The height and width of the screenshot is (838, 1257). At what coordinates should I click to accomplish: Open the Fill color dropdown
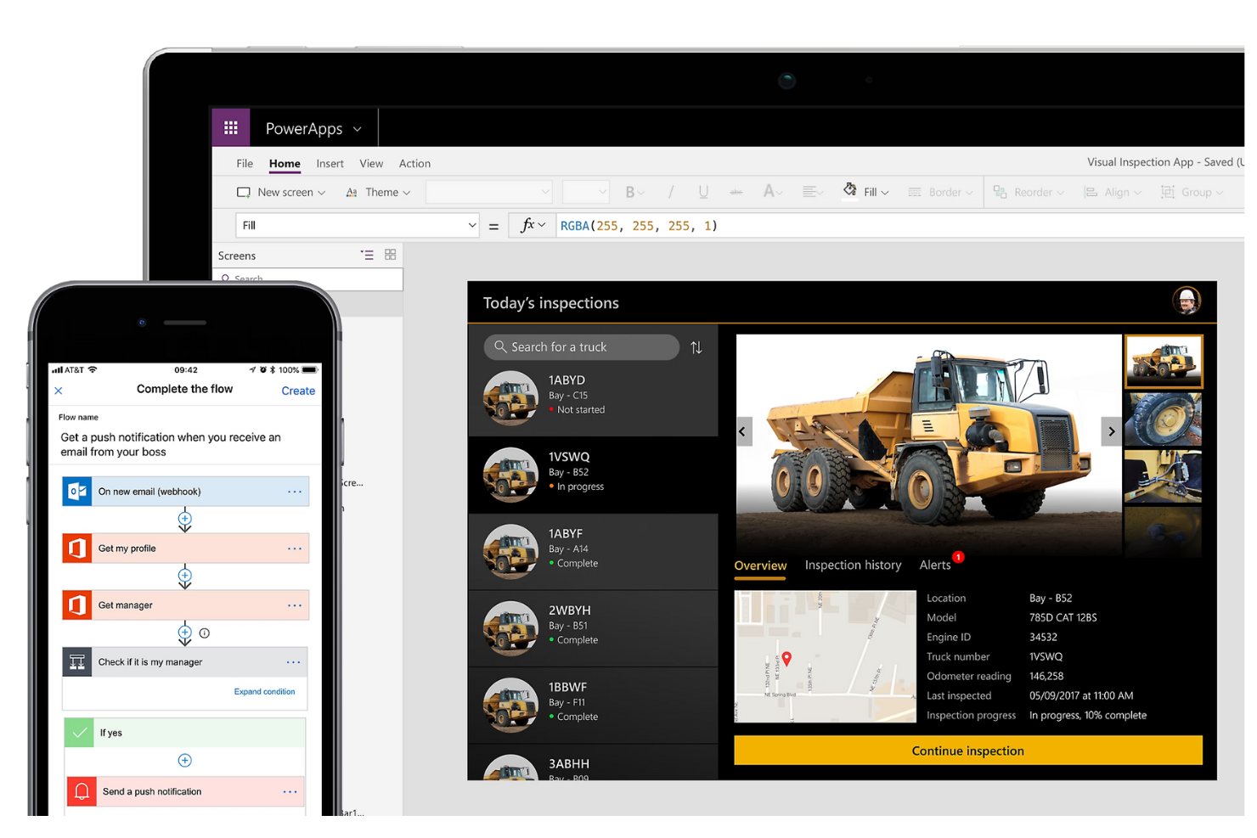[865, 192]
